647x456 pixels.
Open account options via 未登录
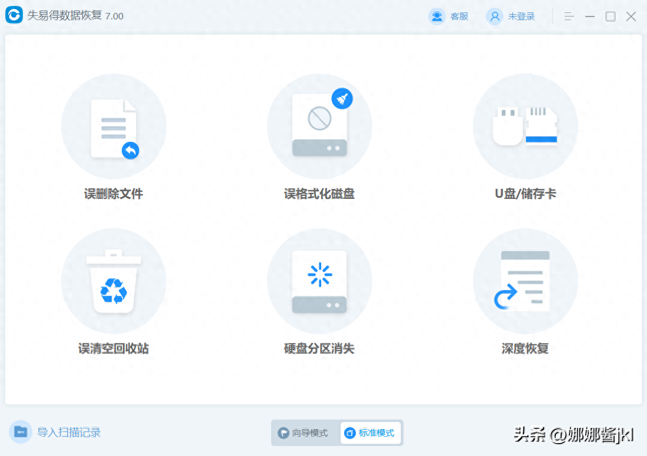[521, 16]
